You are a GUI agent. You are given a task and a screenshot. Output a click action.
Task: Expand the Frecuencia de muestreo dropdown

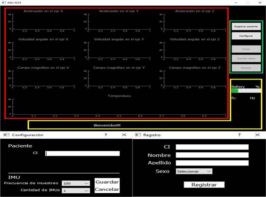coord(76,183)
